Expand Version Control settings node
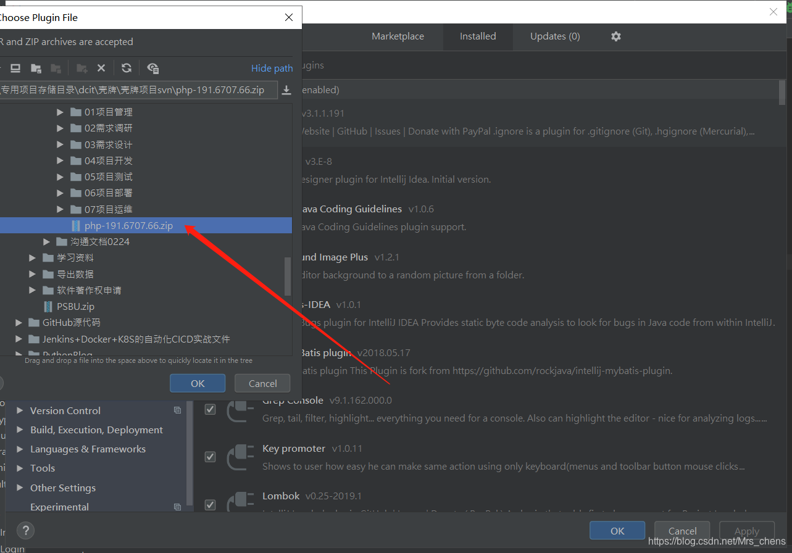Image resolution: width=792 pixels, height=553 pixels. click(20, 410)
